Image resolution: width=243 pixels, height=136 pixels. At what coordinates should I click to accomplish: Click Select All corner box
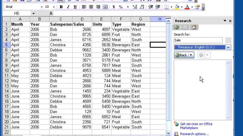point(6,19)
